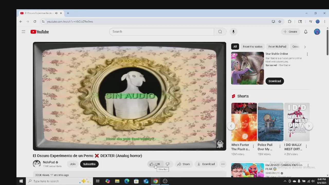Mute tab via speaker icon on tab
Image resolution: width=329 pixels, height=185 pixels.
(56, 13)
